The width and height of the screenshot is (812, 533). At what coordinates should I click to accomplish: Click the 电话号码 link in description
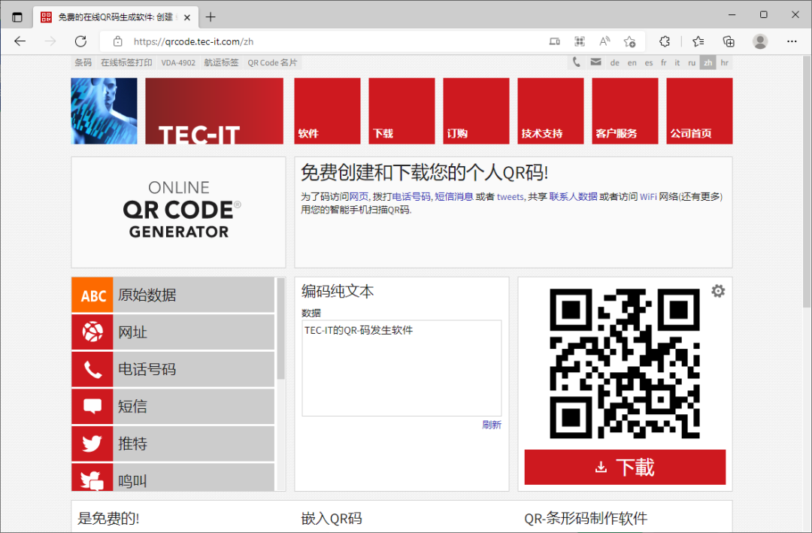click(411, 197)
